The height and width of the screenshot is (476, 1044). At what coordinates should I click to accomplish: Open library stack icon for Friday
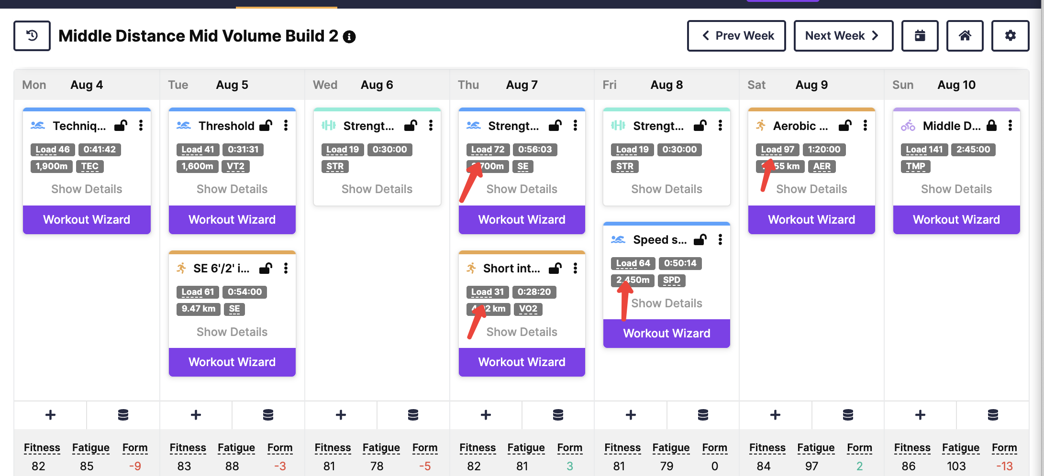click(x=703, y=415)
